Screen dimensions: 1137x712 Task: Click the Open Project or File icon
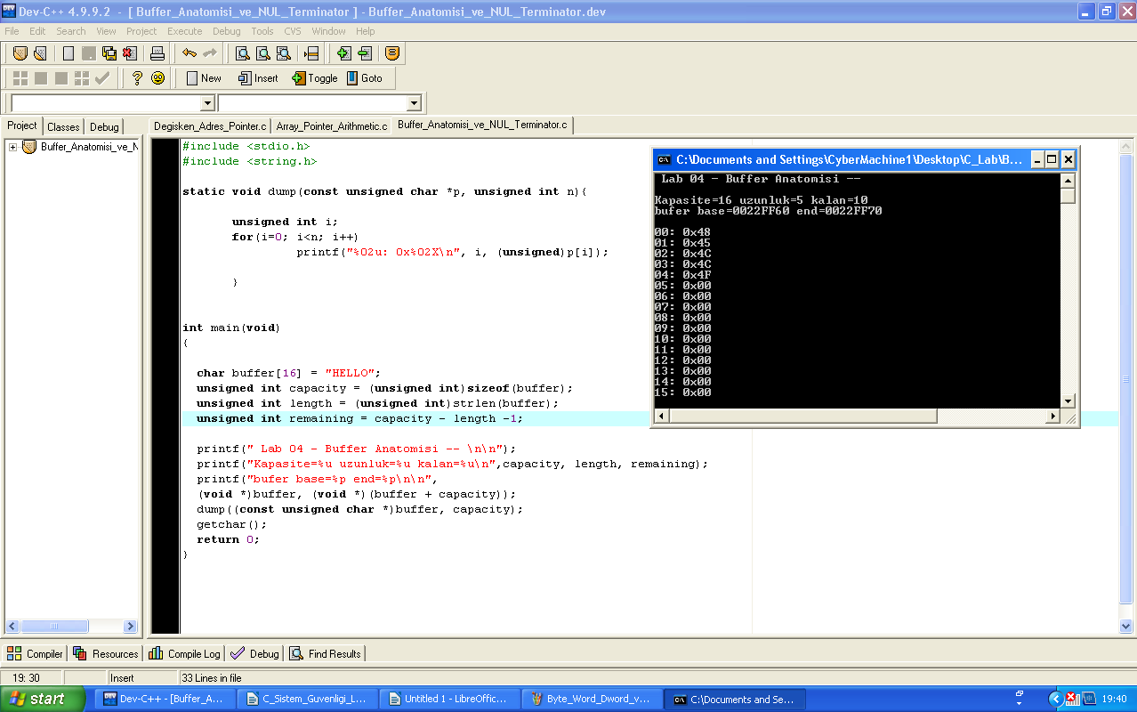click(40, 53)
